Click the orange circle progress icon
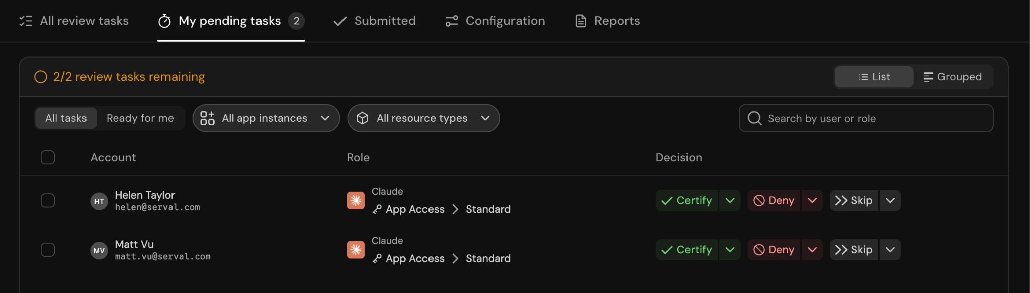This screenshot has height=293, width=1030. click(x=41, y=77)
